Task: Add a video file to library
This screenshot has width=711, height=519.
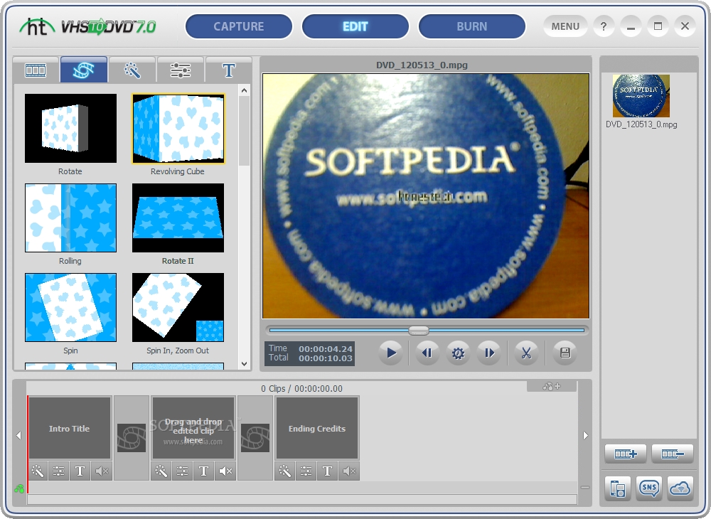Action: point(626,454)
